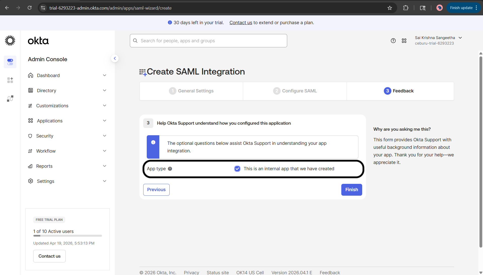Open the Dashboard menu item

click(67, 75)
